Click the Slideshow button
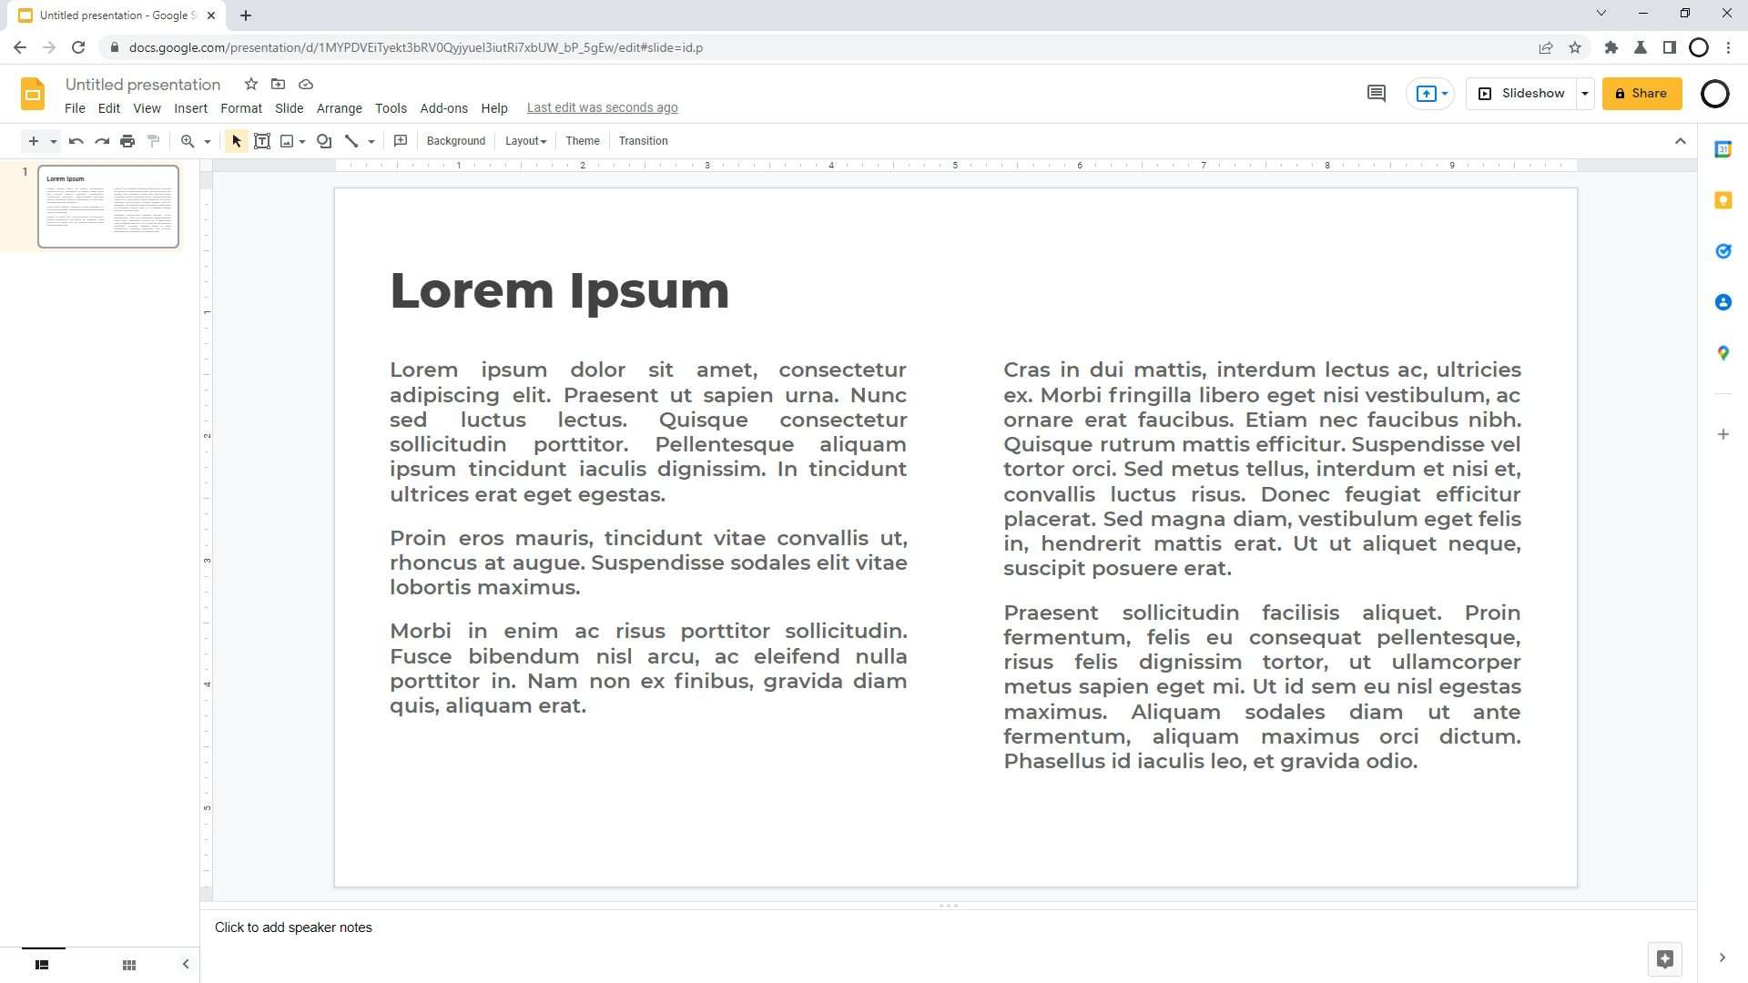This screenshot has width=1748, height=983. (x=1527, y=94)
